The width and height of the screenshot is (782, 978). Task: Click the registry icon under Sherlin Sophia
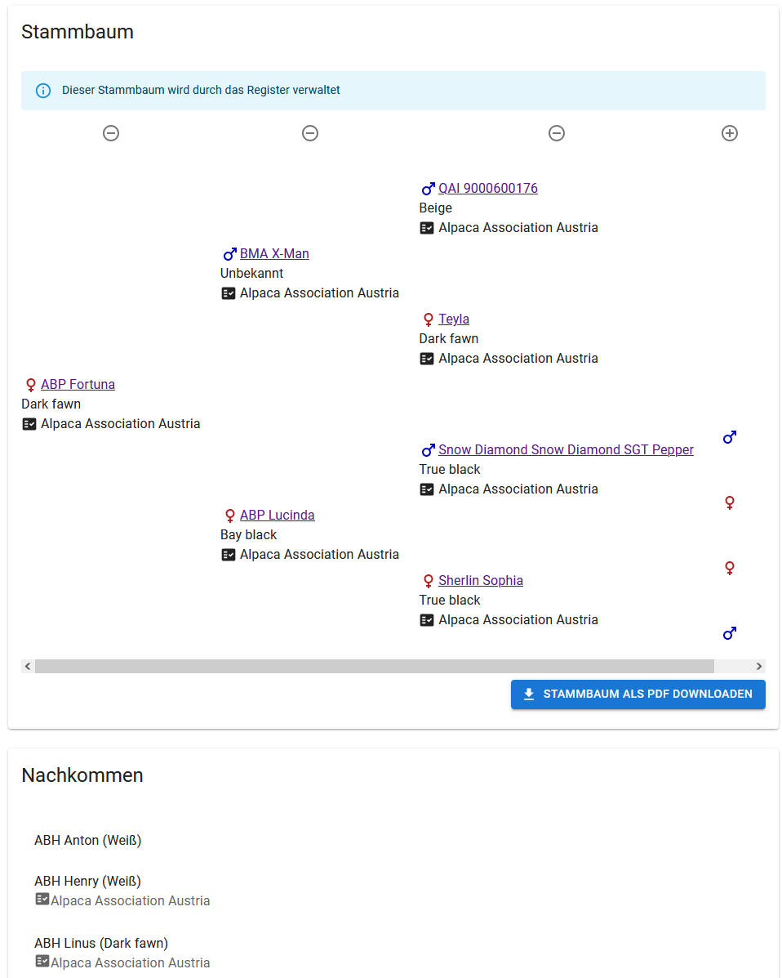pos(427,620)
